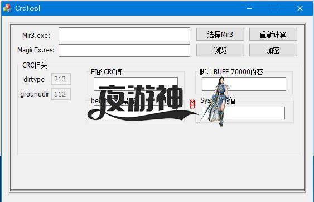Click the CRC相关 group label
The width and height of the screenshot is (314, 202).
coord(35,65)
